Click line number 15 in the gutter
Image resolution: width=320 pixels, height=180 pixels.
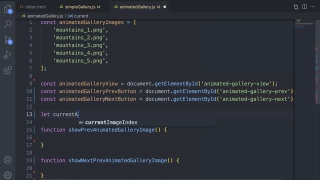click(29, 130)
